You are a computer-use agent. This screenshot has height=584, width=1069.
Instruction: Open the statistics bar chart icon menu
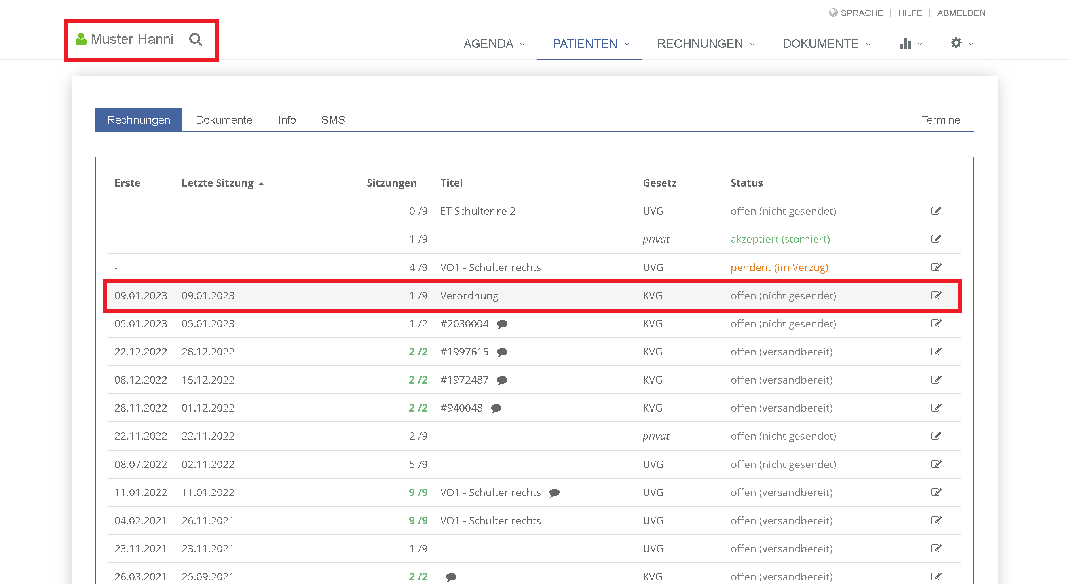pos(905,43)
